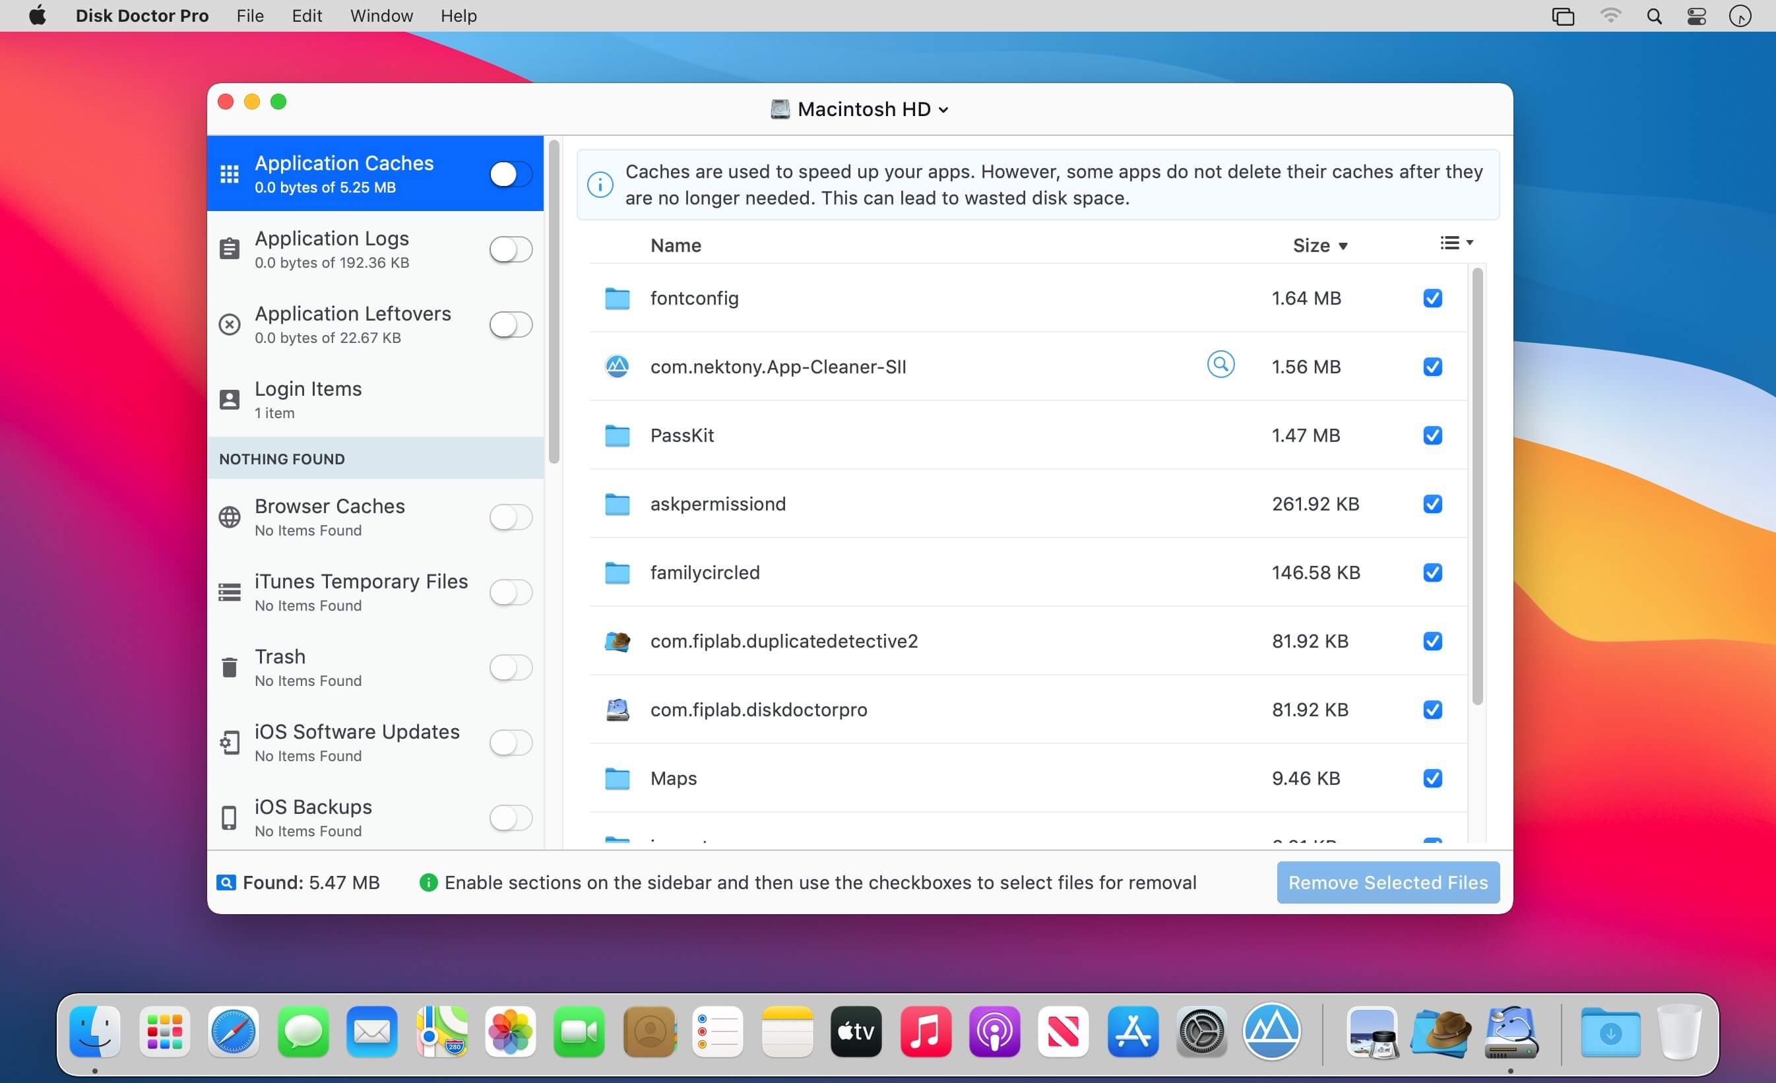Click the file list vertical scrollbar
Screen dimensions: 1776x1083
[1477, 486]
